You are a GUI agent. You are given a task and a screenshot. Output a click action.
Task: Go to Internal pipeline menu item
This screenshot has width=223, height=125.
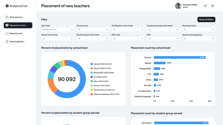pyautogui.click(x=18, y=41)
